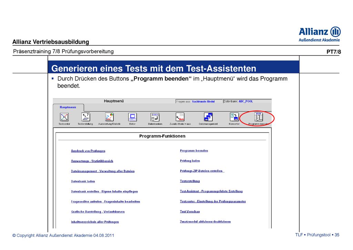
Task: Open Datenbank erstellen - Eigene Inhalte einpflegen
Action: (104, 191)
